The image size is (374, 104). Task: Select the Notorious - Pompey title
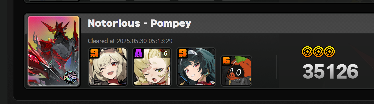[x=140, y=23]
